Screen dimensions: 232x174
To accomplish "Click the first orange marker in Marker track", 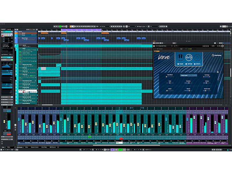I will coord(45,33).
